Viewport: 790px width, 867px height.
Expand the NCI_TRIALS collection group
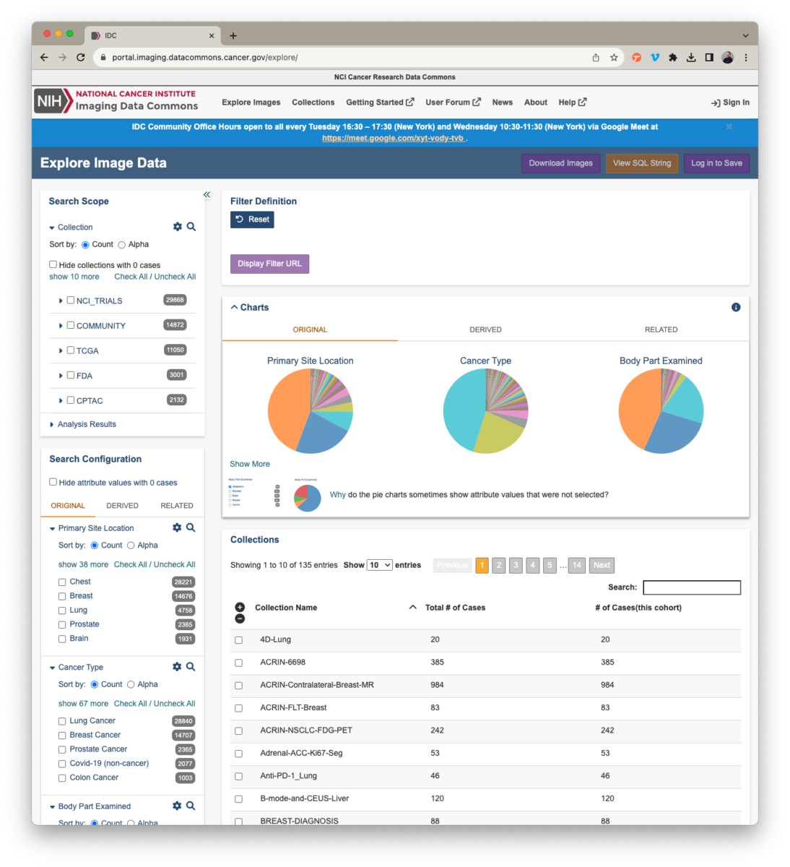61,301
